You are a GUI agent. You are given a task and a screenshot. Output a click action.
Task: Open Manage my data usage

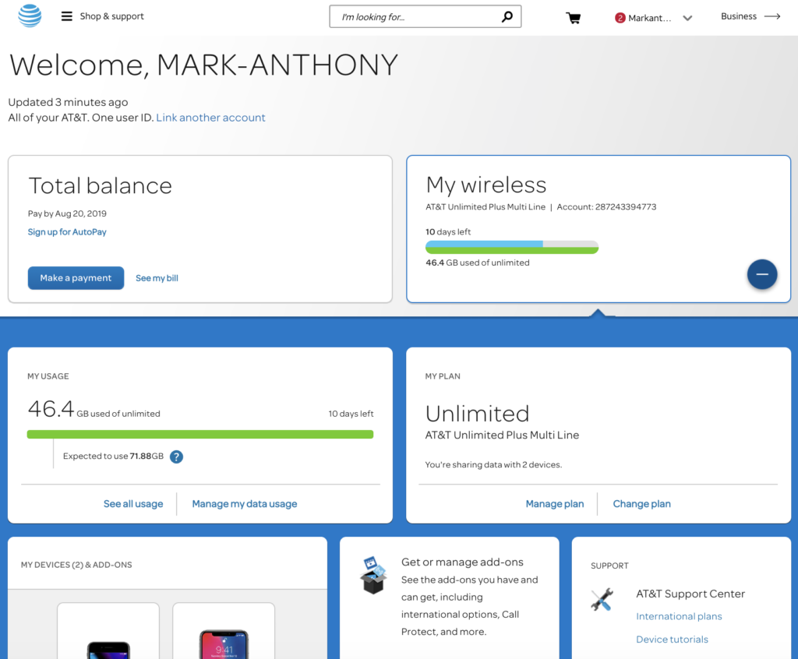point(245,504)
